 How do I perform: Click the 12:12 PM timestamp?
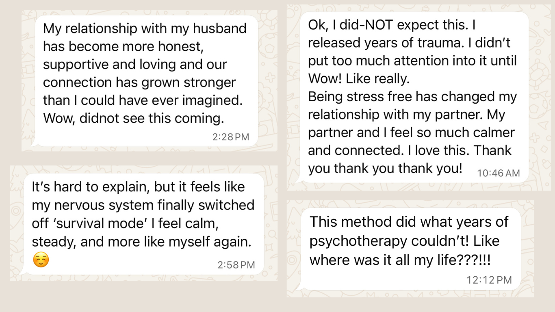pos(489,280)
